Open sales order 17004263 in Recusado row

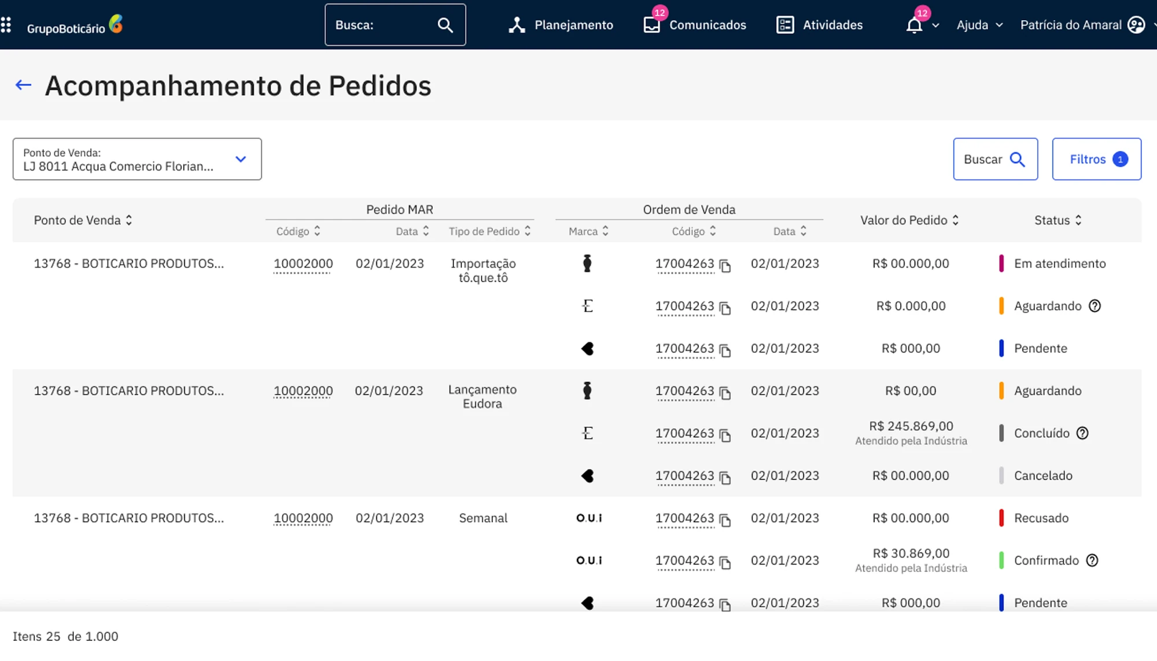click(x=685, y=518)
